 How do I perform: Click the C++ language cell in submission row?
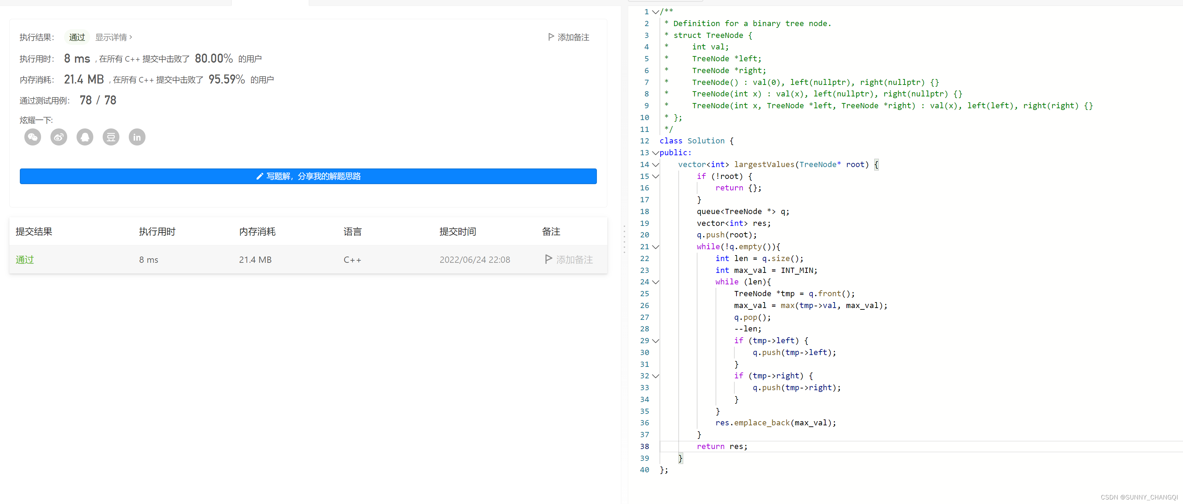[x=352, y=260]
